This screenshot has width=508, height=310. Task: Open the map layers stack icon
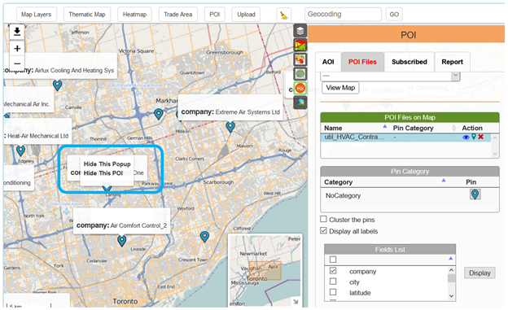tap(300, 31)
